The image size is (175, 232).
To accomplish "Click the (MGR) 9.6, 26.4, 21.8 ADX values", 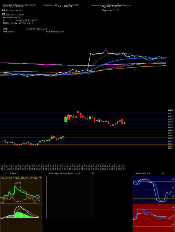I will point(36,29).
